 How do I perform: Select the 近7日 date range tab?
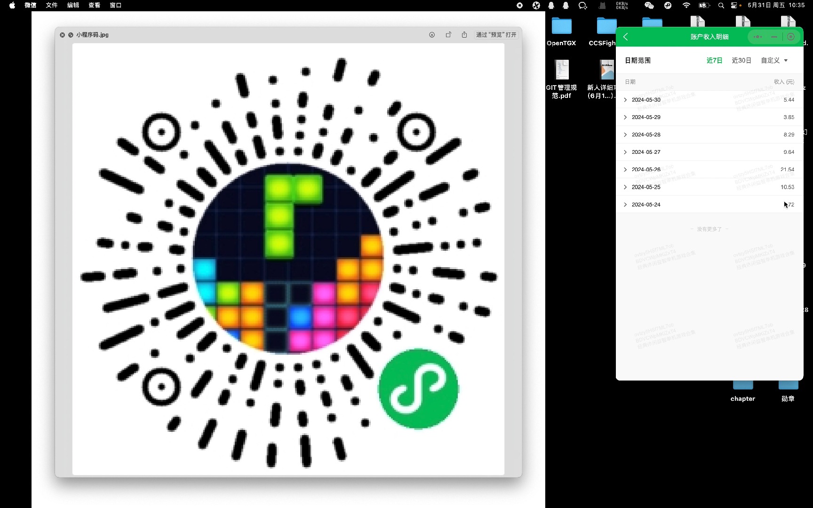point(714,60)
